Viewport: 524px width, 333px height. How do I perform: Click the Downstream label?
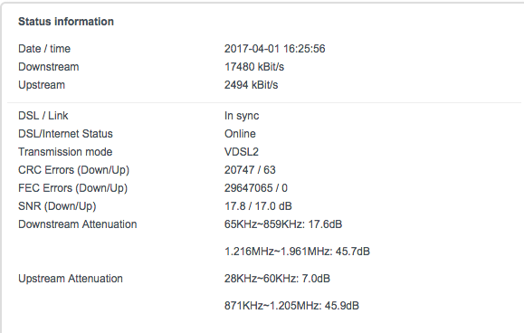click(x=49, y=67)
